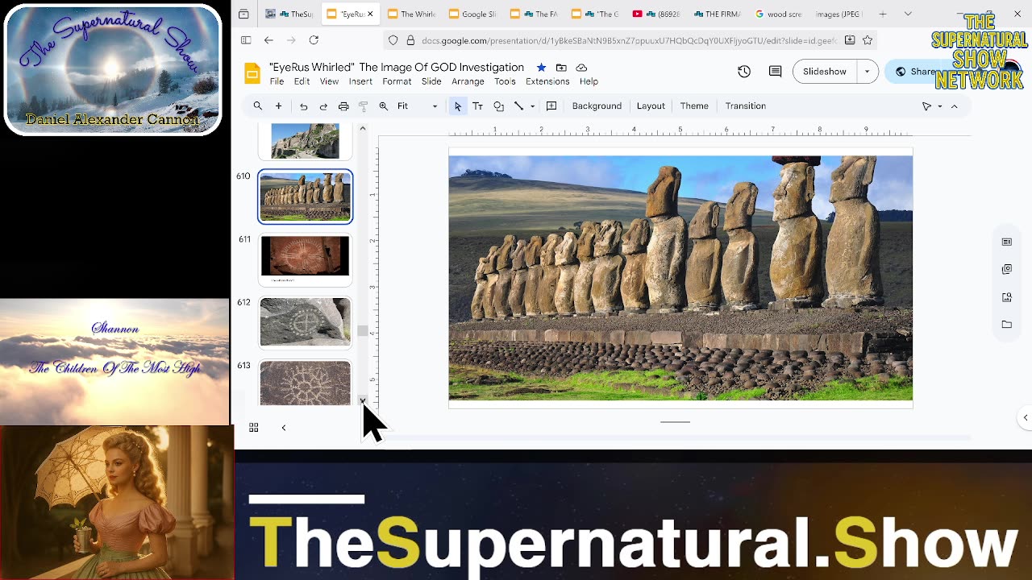
Task: Expand the line tool options arrow
Action: pyautogui.click(x=532, y=106)
